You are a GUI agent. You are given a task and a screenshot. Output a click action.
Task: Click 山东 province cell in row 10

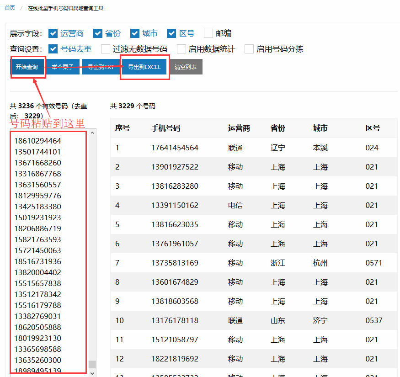click(x=278, y=320)
